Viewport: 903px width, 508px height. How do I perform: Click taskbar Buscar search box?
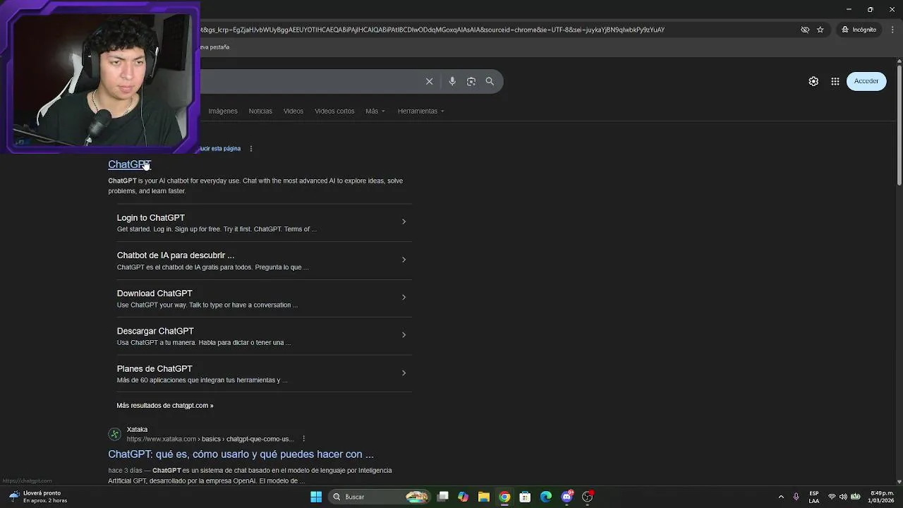click(380, 497)
